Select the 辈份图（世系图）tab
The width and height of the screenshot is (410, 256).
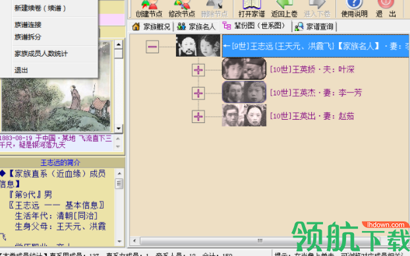(x=255, y=26)
